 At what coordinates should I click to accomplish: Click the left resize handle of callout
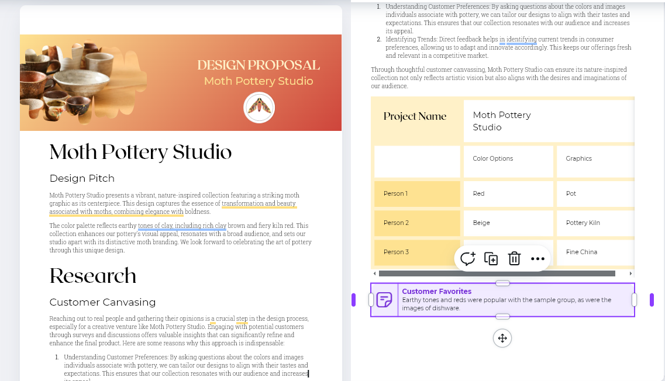tap(371, 300)
